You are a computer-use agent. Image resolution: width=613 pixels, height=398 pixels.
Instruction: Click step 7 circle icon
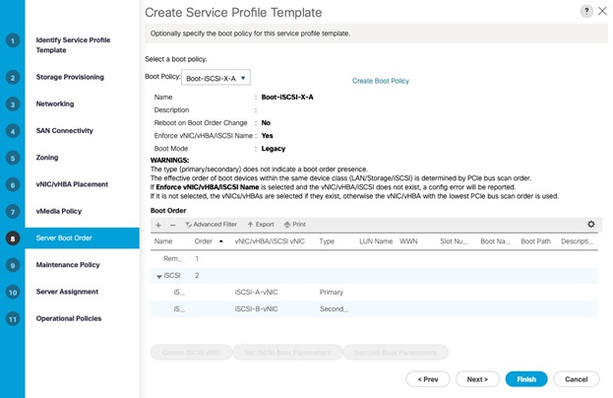[13, 212]
